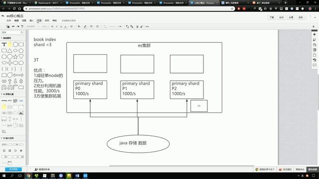Image resolution: width=319 pixels, height=179 pixels.
Task: Select the clock UI element shape
Action: 15,125
